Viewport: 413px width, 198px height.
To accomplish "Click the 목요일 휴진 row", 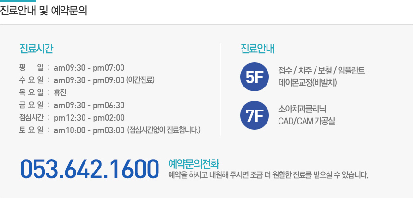I will point(43,93).
